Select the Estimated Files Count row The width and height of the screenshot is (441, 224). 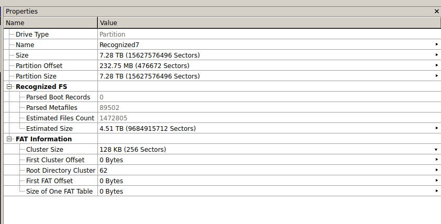(222, 118)
